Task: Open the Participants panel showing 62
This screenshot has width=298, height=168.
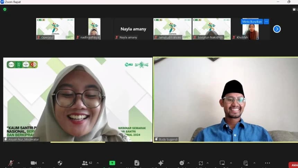Action: pyautogui.click(x=87, y=163)
